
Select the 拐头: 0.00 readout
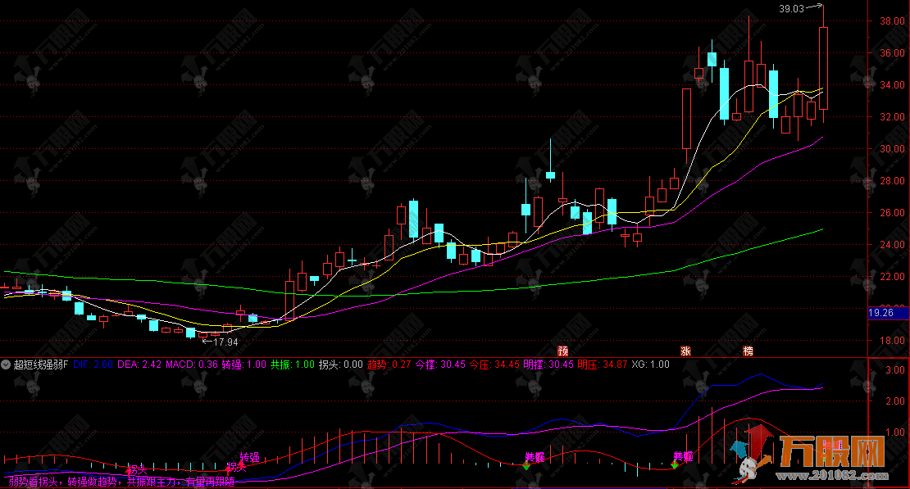pyautogui.click(x=341, y=364)
